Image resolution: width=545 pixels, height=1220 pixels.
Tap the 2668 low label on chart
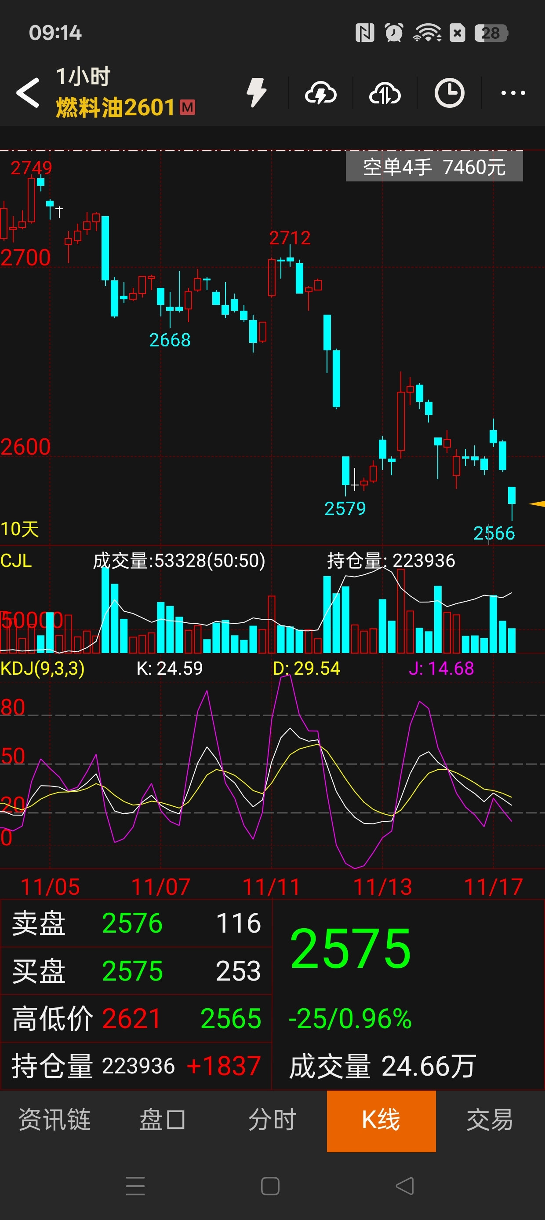(170, 340)
